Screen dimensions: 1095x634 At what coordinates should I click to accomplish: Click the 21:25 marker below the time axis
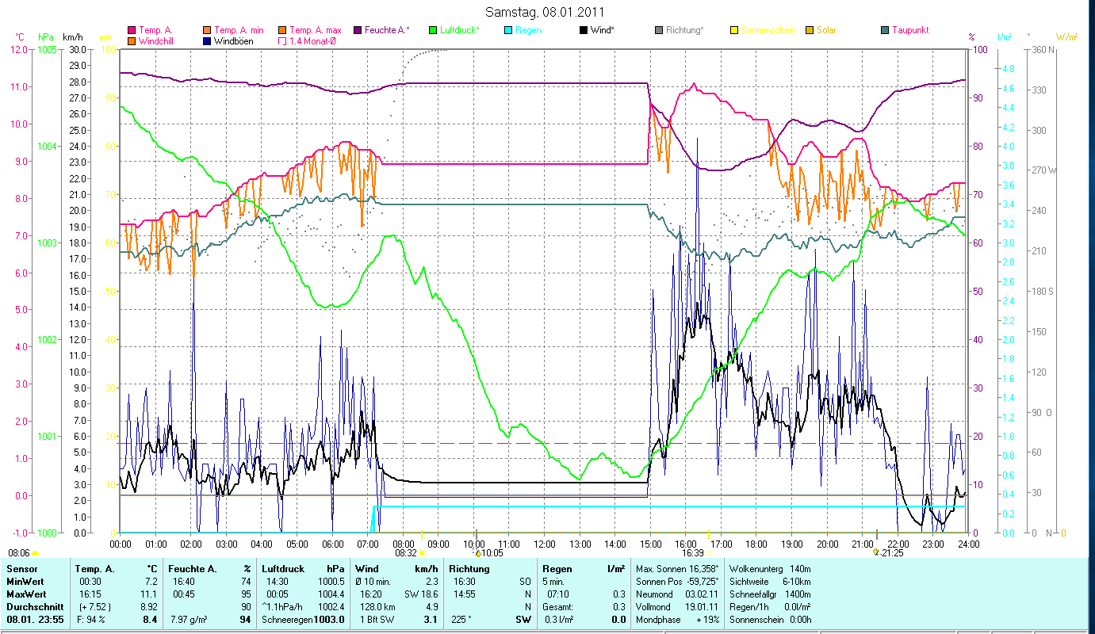click(x=891, y=552)
